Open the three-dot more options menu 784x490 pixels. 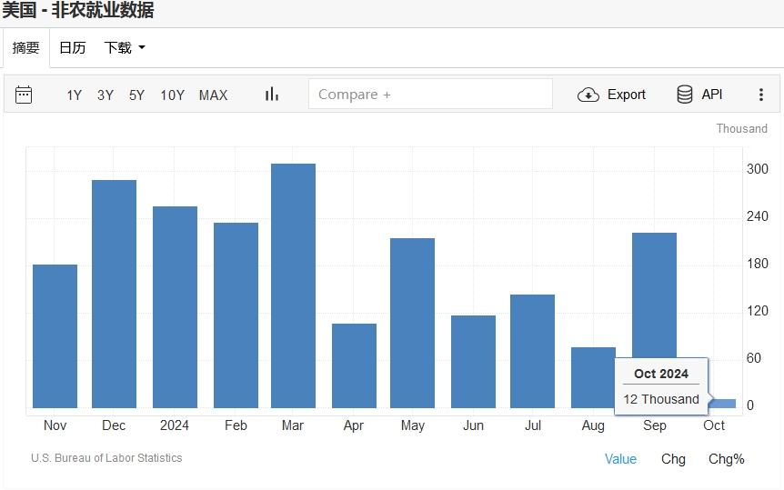pos(761,95)
